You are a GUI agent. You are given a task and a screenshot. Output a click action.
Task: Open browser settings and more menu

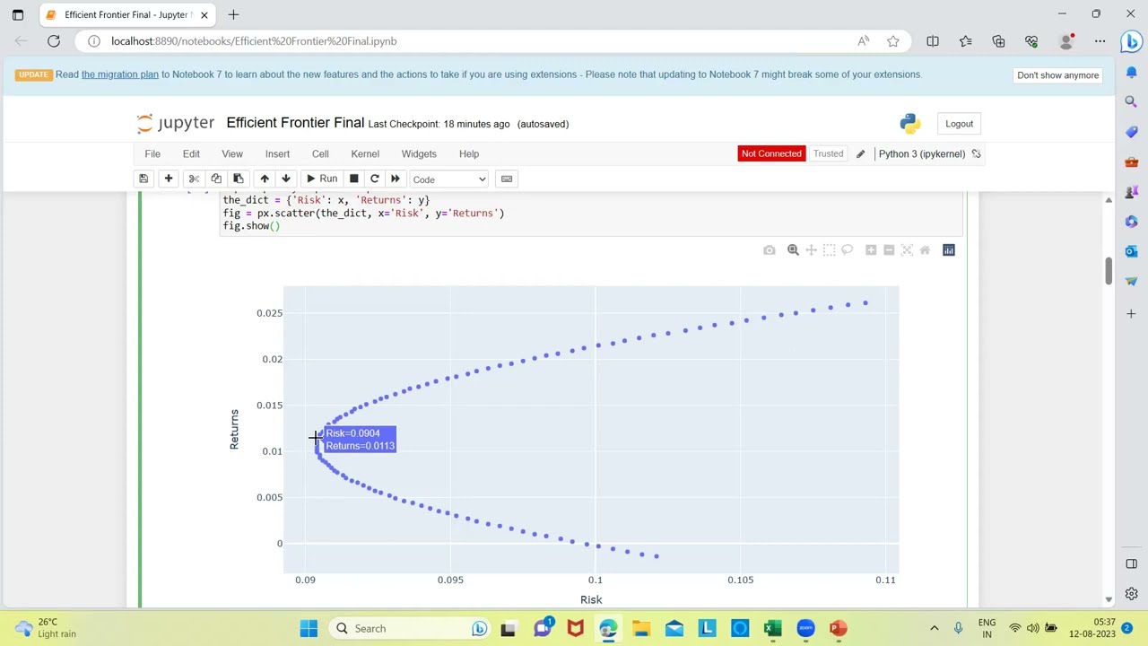point(1099,40)
